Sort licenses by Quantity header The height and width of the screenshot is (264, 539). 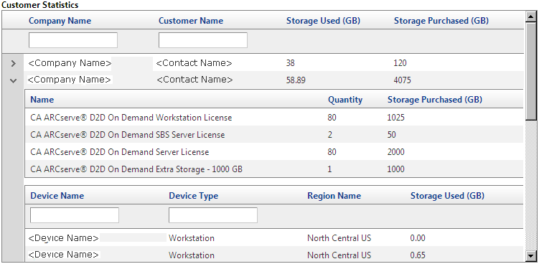[345, 100]
